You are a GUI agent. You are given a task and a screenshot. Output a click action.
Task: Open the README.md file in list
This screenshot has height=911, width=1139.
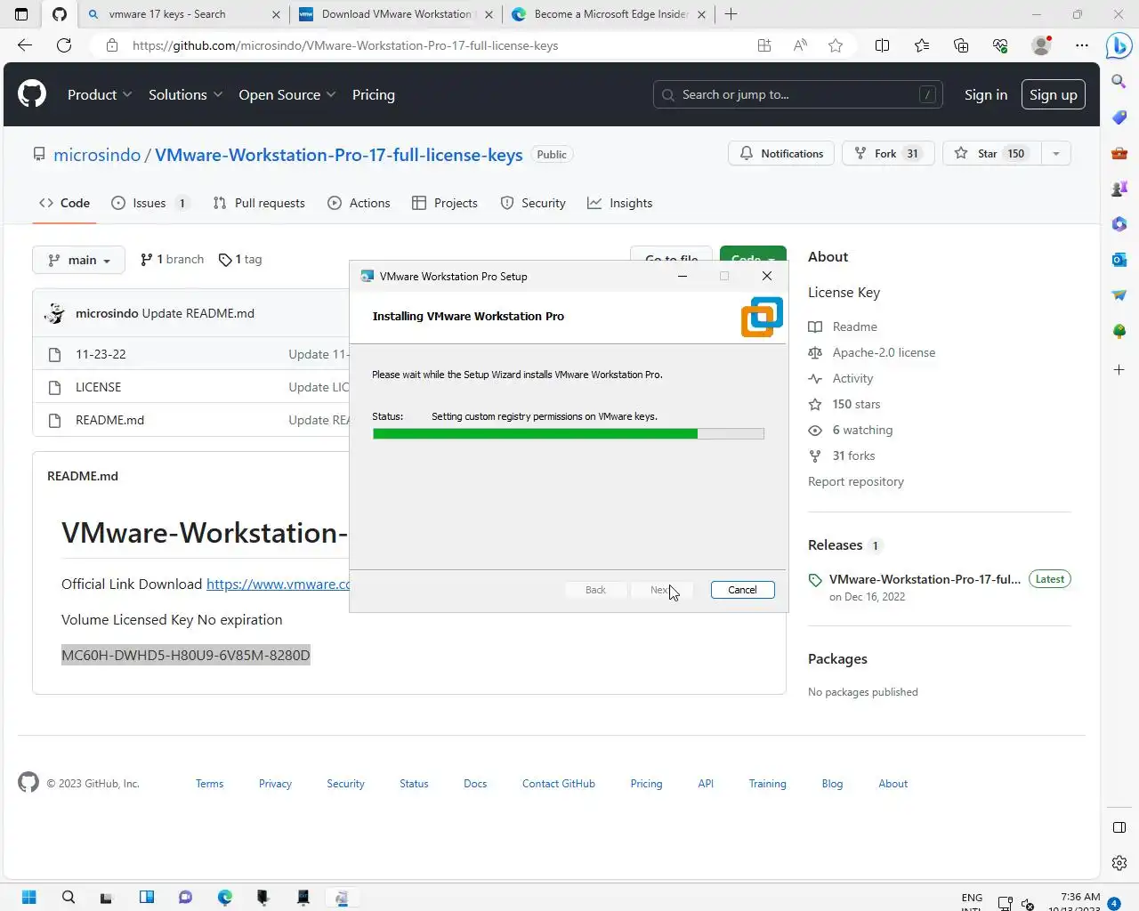109,420
